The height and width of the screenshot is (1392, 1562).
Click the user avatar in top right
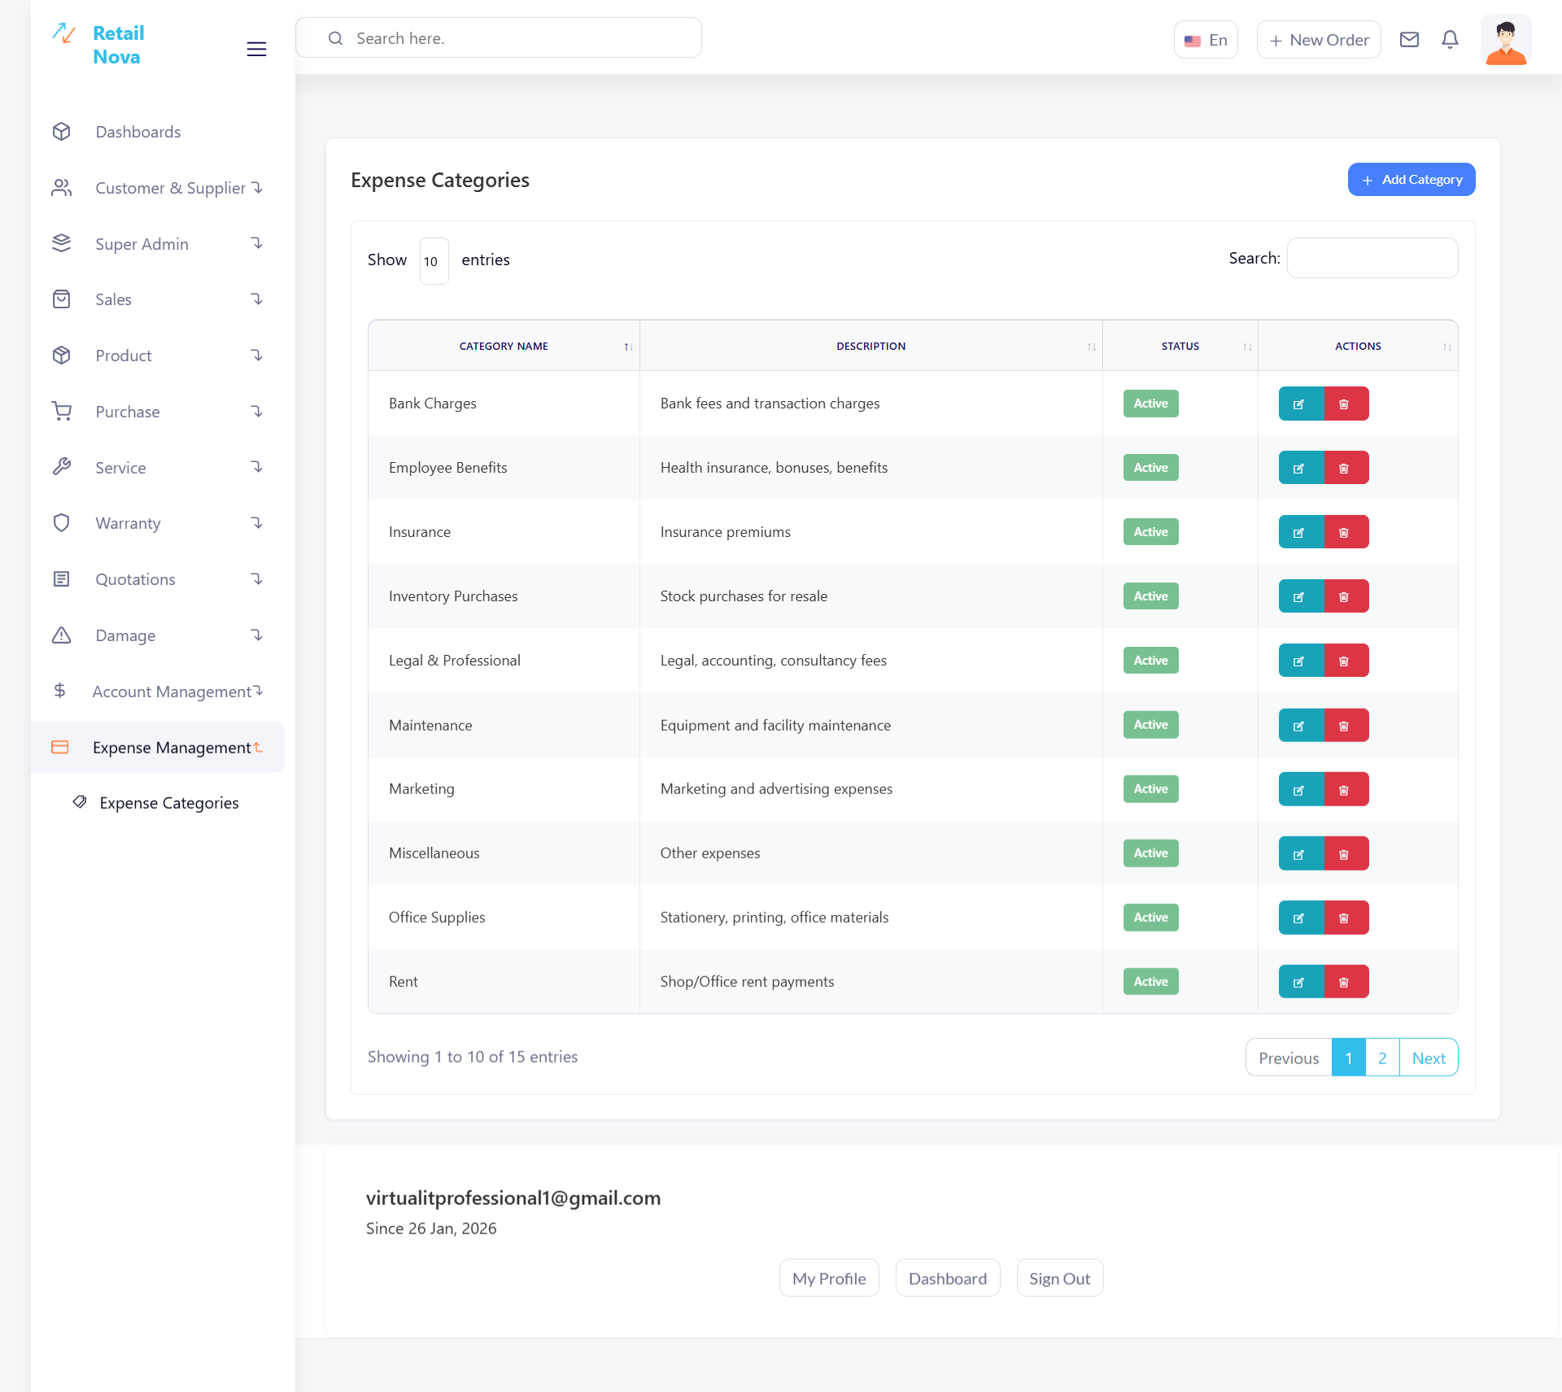(1505, 41)
